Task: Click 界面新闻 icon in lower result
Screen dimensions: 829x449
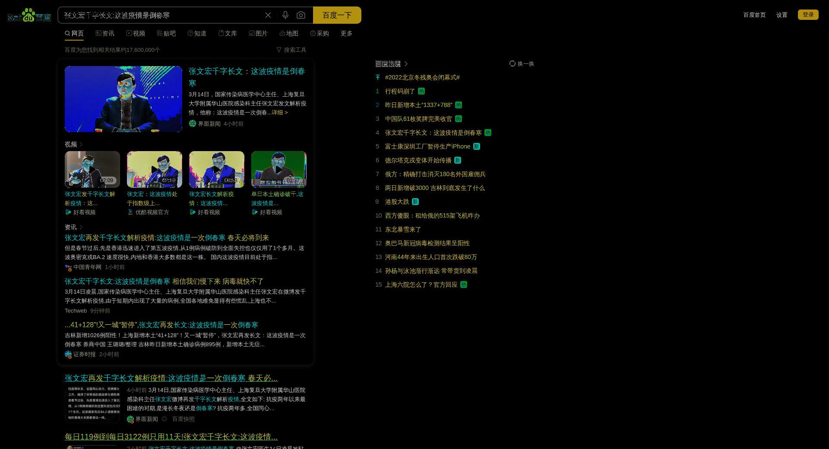Action: 130,419
